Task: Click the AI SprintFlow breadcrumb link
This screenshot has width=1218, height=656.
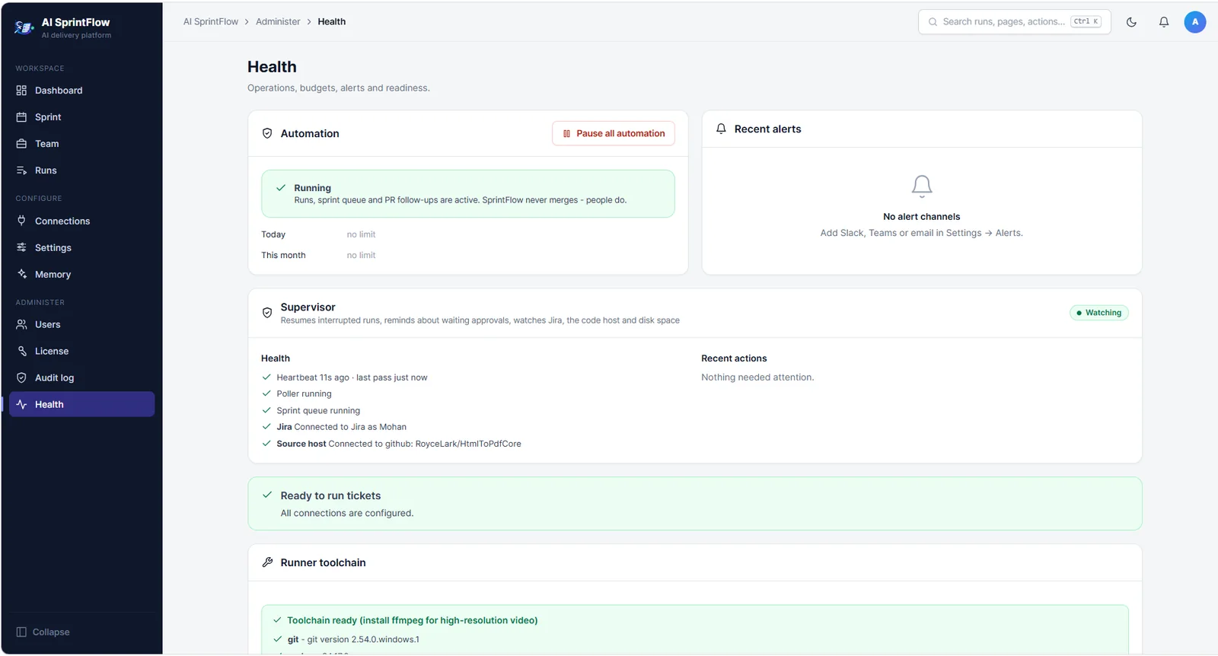Action: coord(211,22)
